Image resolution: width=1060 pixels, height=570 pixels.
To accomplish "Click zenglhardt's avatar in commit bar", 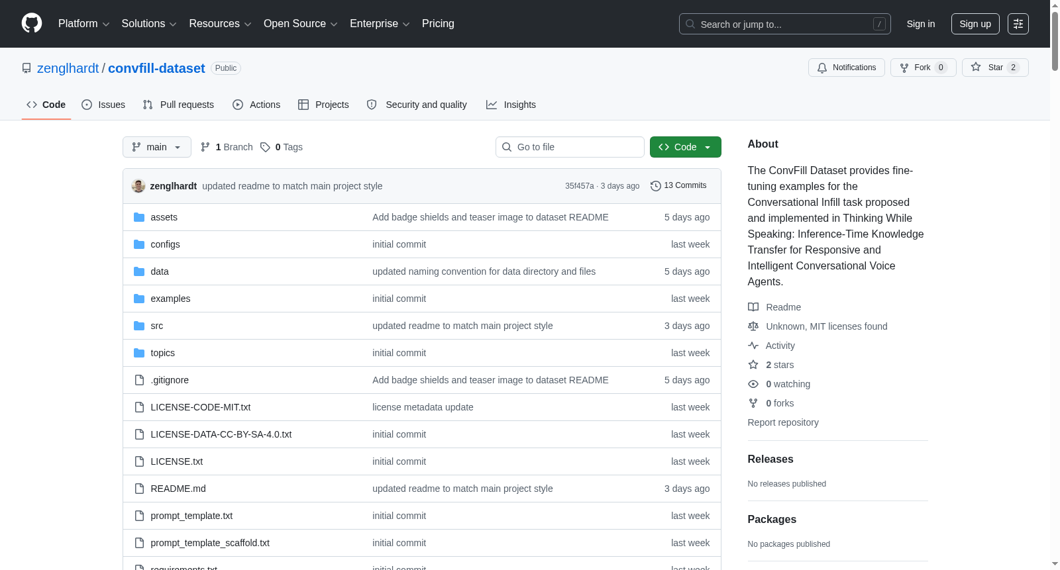I will 138,186.
